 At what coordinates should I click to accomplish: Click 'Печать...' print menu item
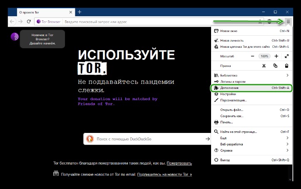[251, 122]
